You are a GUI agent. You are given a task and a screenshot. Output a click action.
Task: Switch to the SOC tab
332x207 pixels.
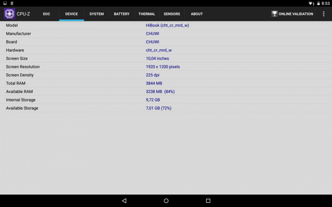46,14
